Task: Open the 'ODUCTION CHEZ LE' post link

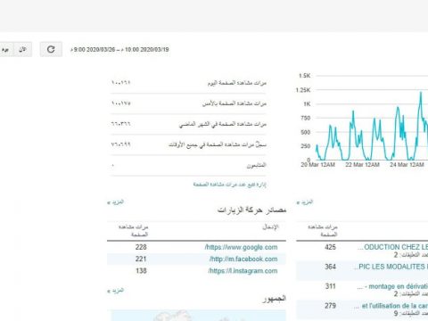Action: pos(392,247)
